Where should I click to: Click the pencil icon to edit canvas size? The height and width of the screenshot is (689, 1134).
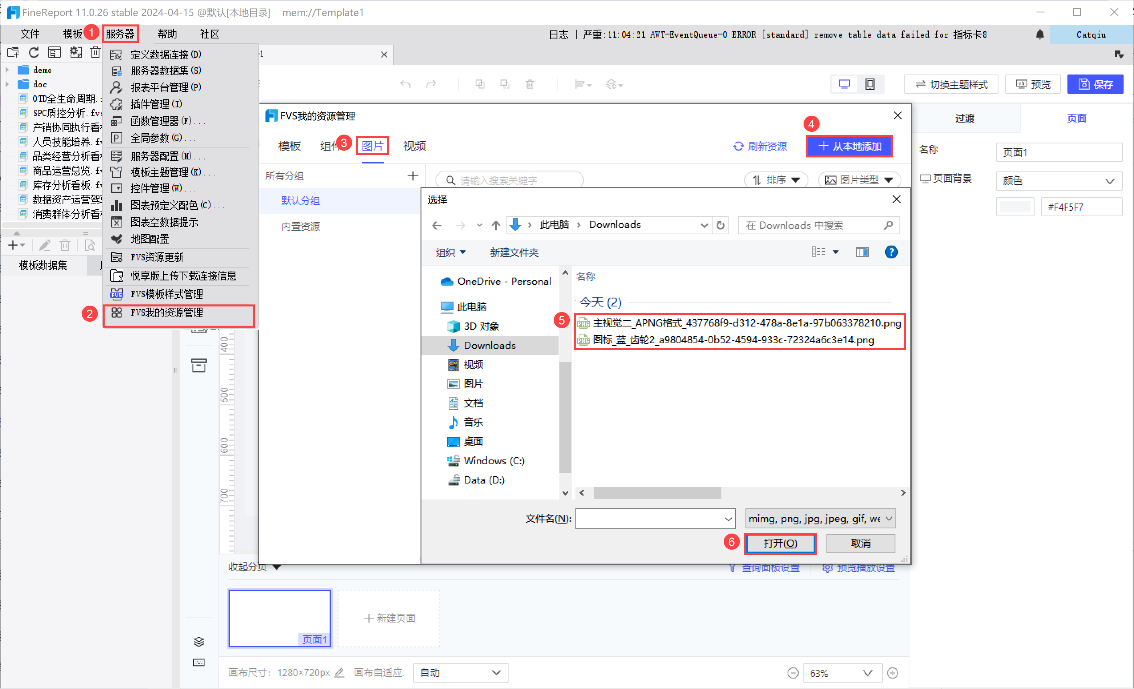pyautogui.click(x=339, y=673)
